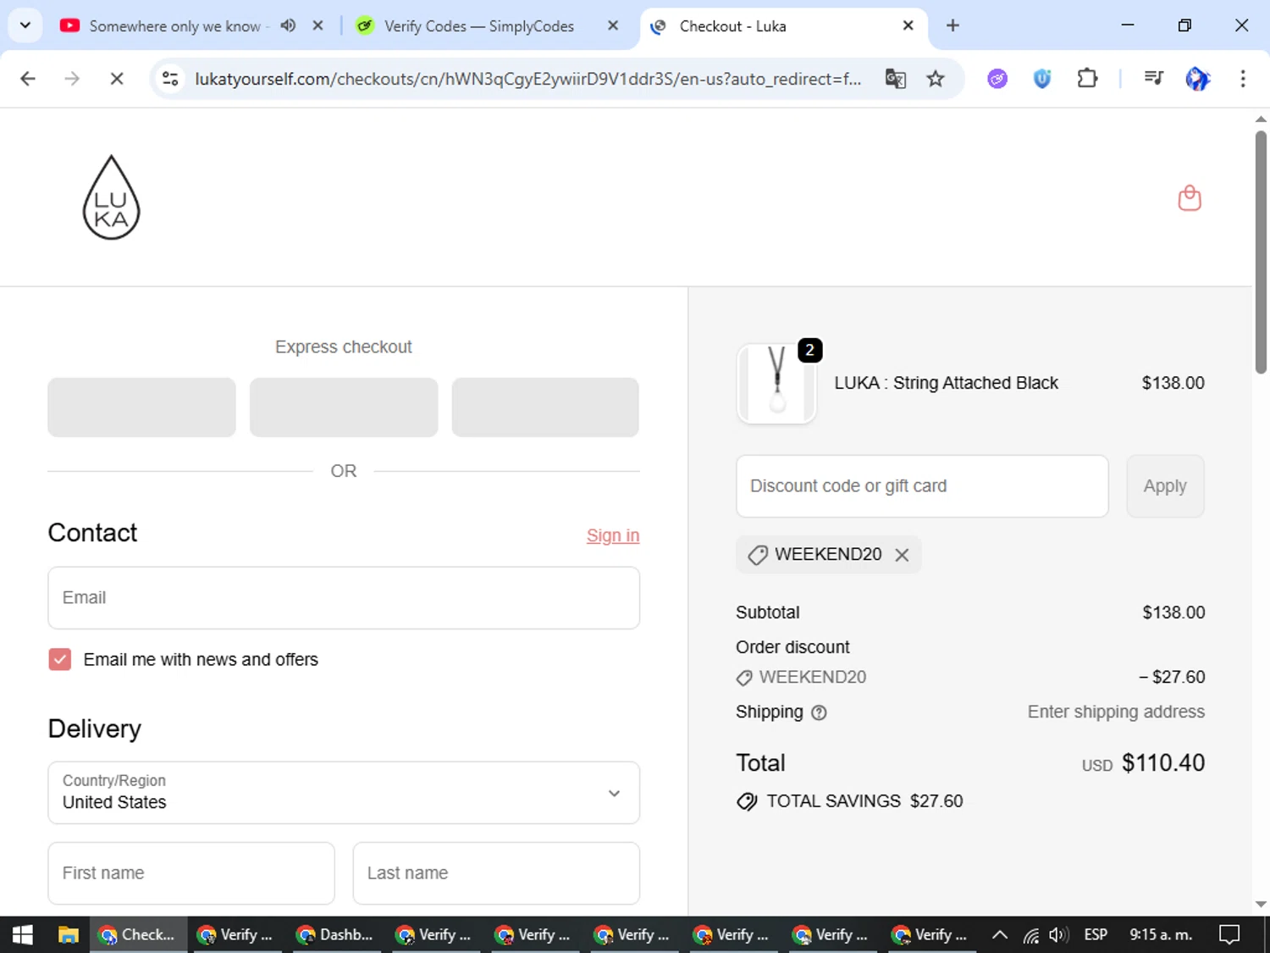
Task: Click the shipping help question icon
Action: click(819, 712)
